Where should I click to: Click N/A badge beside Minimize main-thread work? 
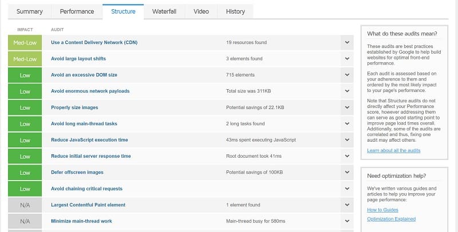pos(25,221)
